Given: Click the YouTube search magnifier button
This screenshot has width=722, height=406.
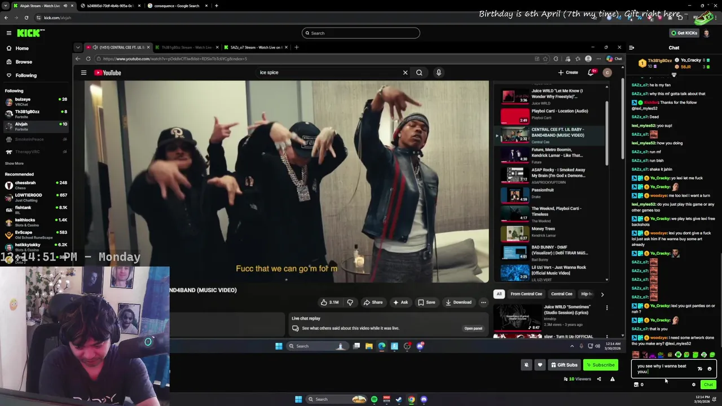Looking at the screenshot, I should pos(419,73).
